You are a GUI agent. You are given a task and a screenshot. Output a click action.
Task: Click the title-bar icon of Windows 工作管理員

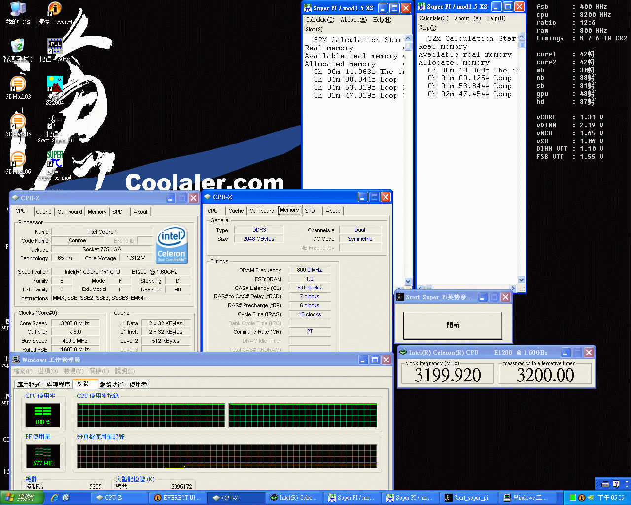click(16, 360)
